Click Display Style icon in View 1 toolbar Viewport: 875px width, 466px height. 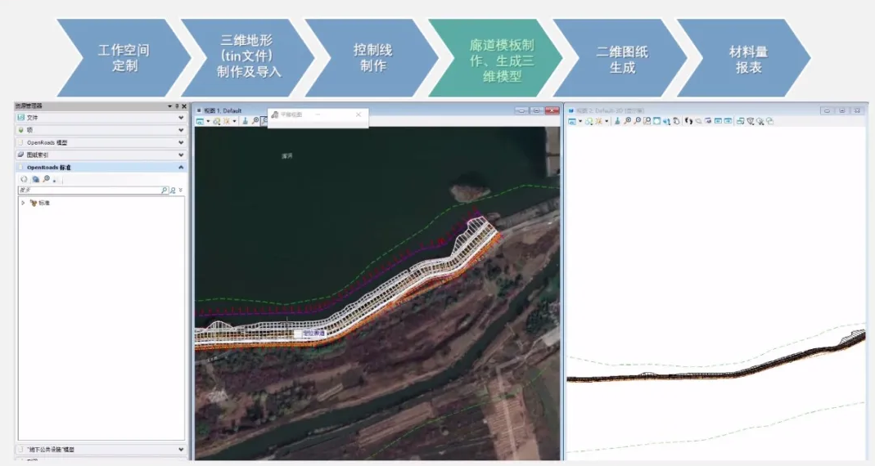(217, 121)
